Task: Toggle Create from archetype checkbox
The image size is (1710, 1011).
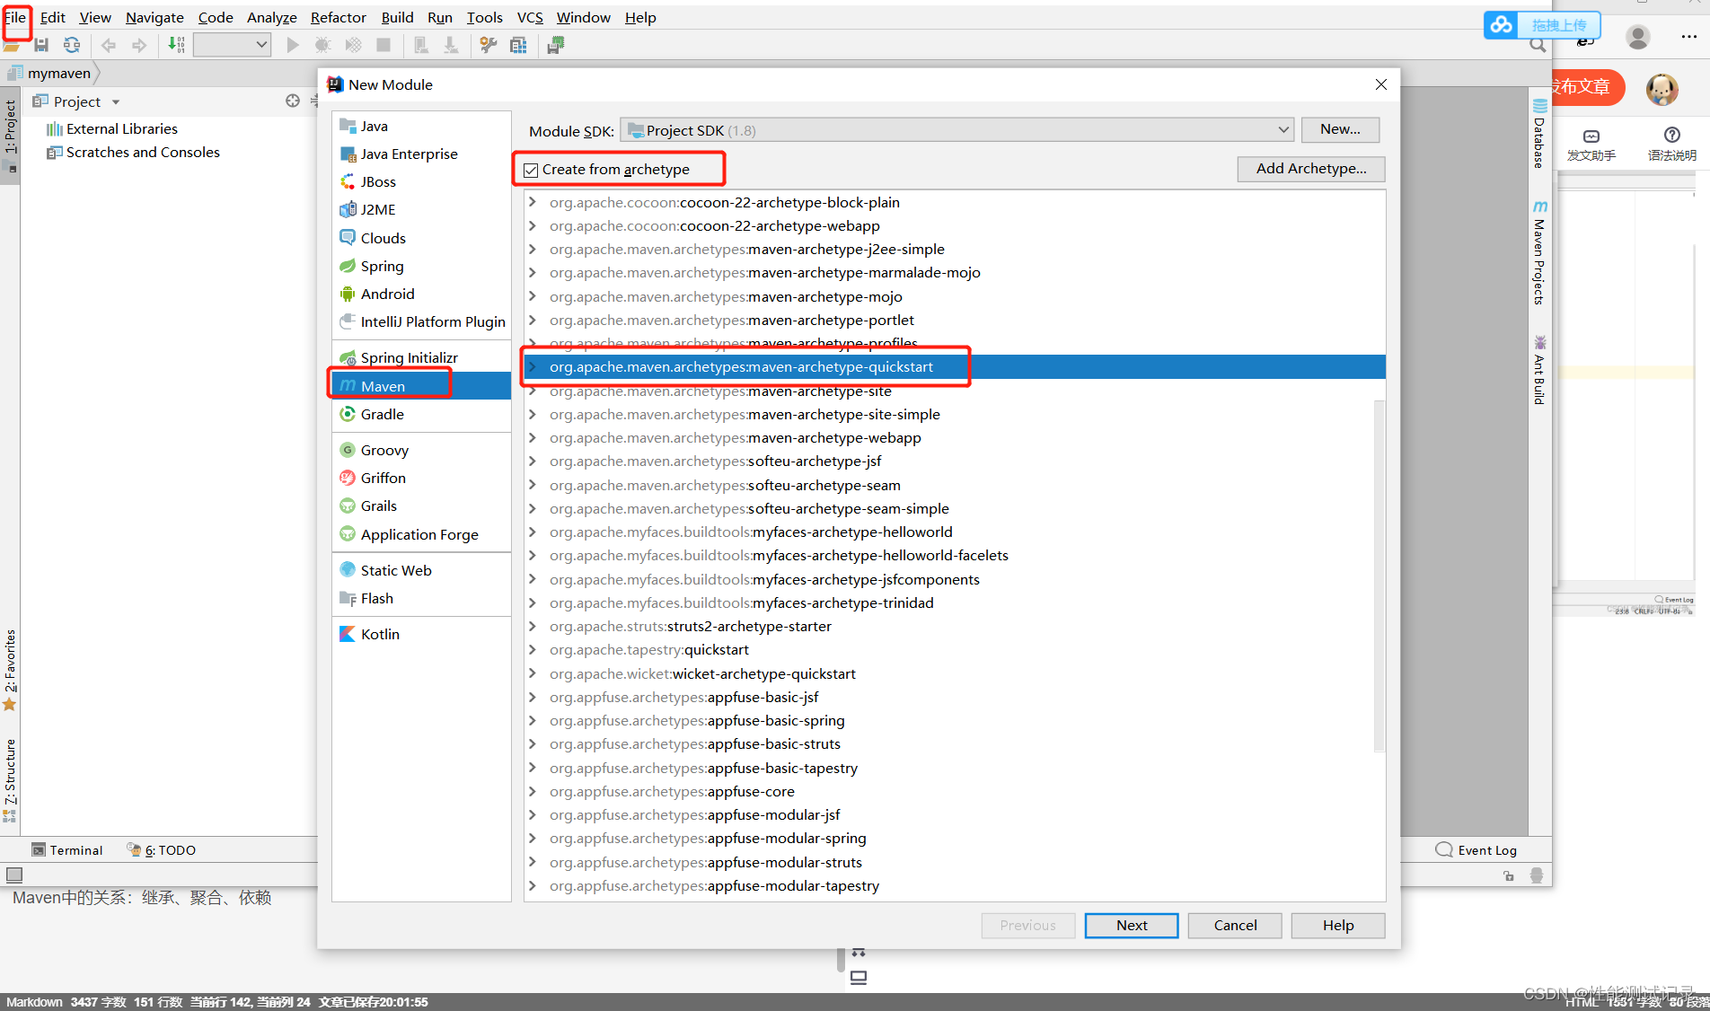Action: click(x=532, y=170)
